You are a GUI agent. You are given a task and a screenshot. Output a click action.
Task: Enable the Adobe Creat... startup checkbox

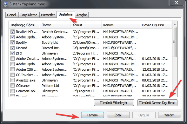12,59
